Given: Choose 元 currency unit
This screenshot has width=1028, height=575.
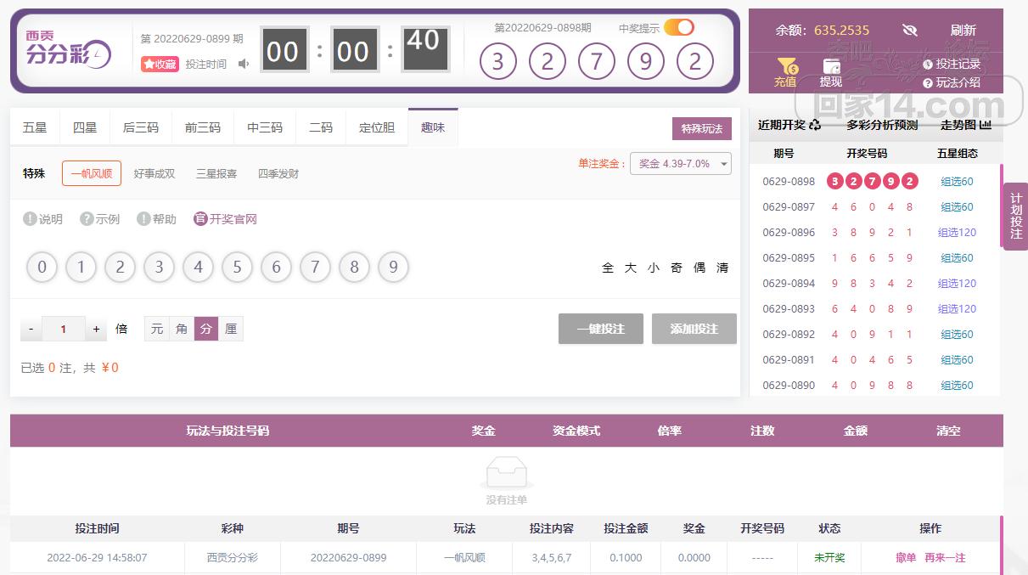Looking at the screenshot, I should point(157,329).
